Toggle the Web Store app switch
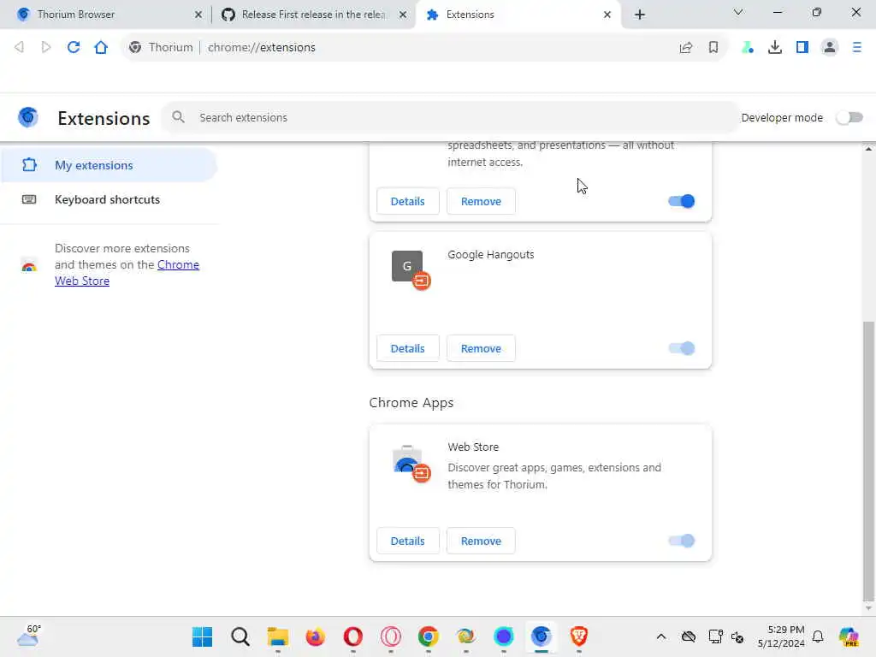 (682, 541)
